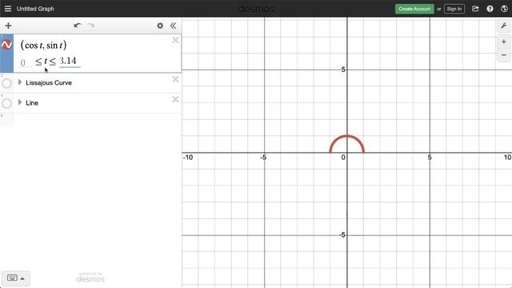
Task: Select the Line folder label
Action: tap(32, 103)
